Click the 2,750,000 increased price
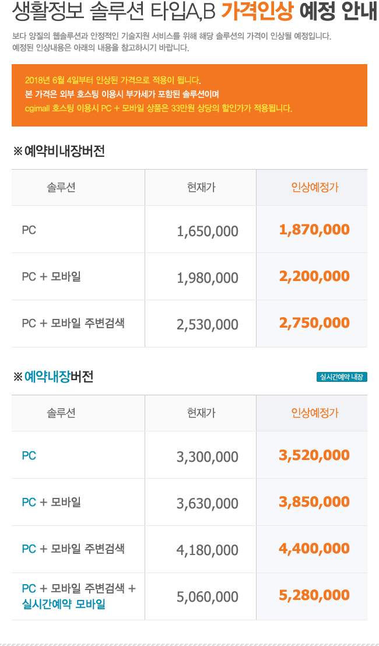 (x=314, y=323)
